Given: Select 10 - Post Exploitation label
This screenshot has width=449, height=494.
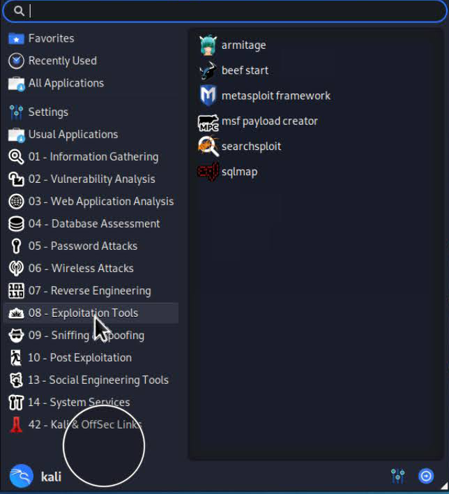Looking at the screenshot, I should pyautogui.click(x=80, y=358).
